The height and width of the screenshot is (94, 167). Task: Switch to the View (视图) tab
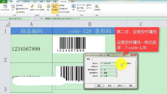(55, 2)
